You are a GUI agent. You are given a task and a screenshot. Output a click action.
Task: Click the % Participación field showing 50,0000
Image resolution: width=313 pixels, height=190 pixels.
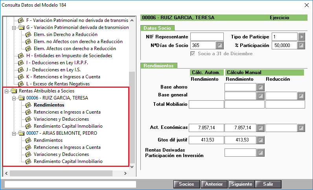[x=284, y=45]
